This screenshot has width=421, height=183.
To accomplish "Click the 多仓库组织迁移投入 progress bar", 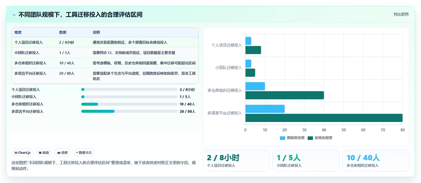I will [x=129, y=104].
